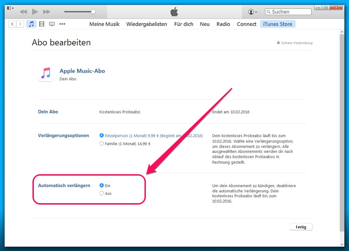
Task: Select the Familie 14,99 € option
Action: [x=102, y=143]
